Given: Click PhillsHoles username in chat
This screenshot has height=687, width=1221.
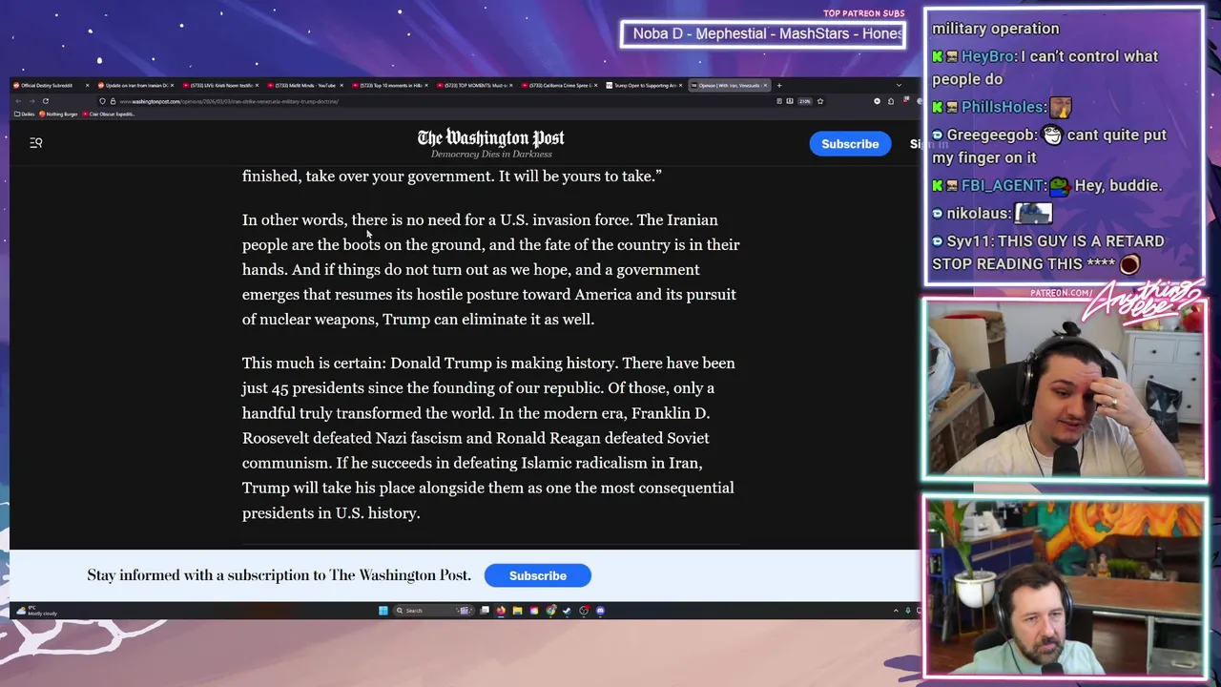Looking at the screenshot, I should 1004,107.
